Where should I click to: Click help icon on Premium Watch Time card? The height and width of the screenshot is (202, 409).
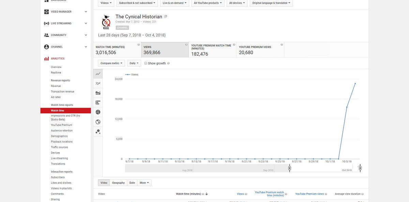click(234, 44)
